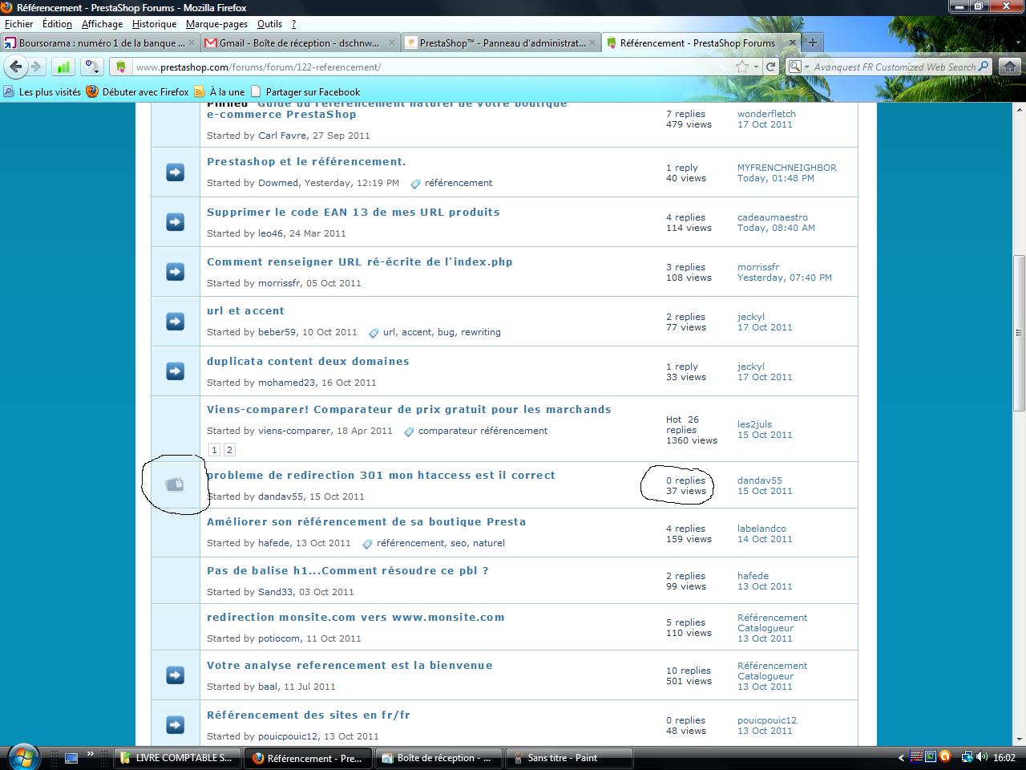This screenshot has height=770, width=1026.
Task: Open topic 'Supprimer le code EAN 13 de mes URL produits'
Action: pyautogui.click(x=353, y=212)
